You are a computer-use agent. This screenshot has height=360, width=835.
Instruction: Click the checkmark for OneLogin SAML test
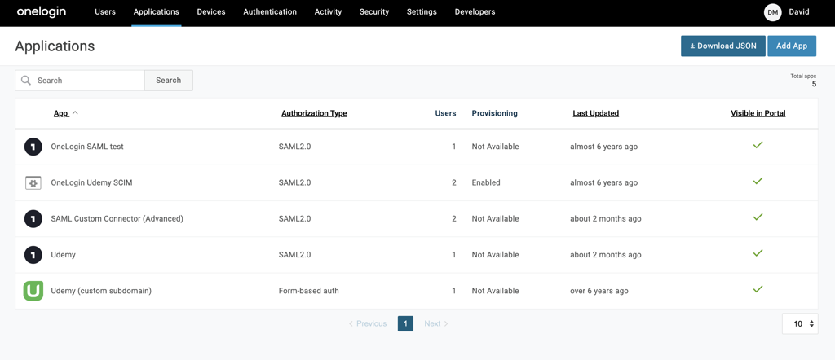(x=758, y=145)
